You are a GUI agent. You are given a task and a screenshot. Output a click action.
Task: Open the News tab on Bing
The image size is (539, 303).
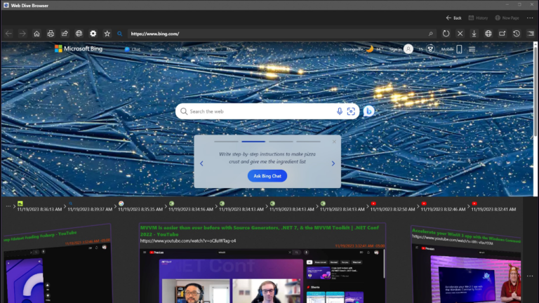tap(252, 49)
